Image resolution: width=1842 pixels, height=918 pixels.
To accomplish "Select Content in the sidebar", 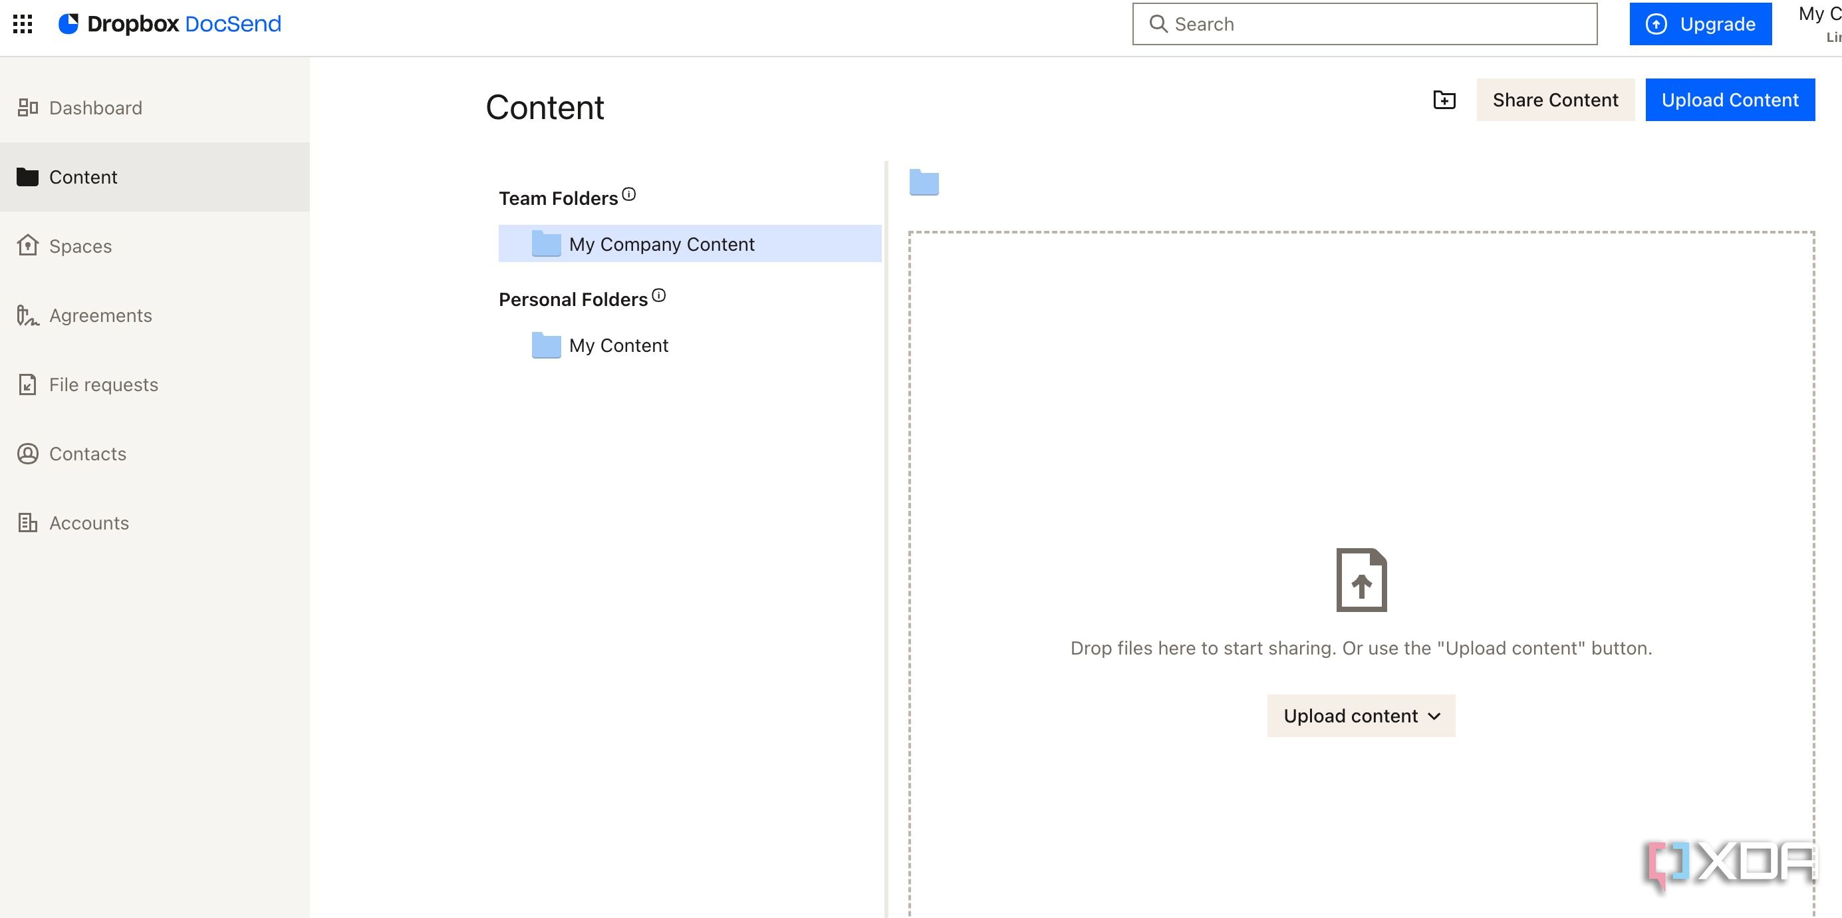I will pyautogui.click(x=154, y=177).
